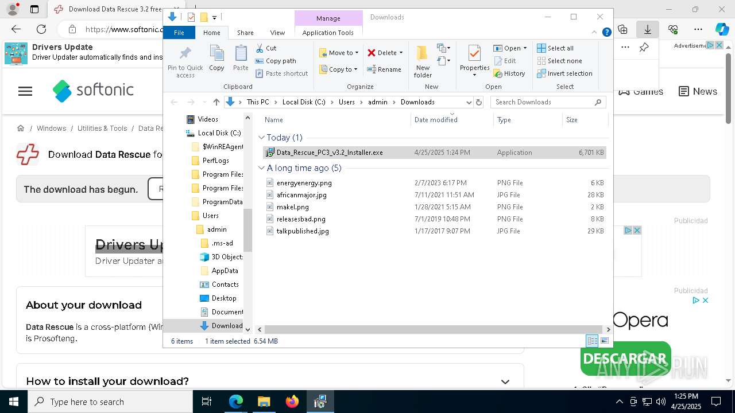
Task: Open the Application Tools tab
Action: [x=328, y=33]
